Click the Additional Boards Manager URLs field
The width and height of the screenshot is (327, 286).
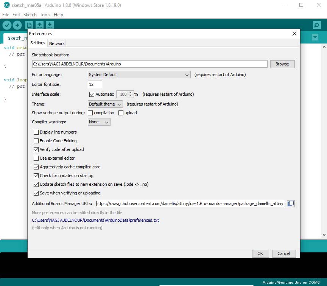(190, 204)
